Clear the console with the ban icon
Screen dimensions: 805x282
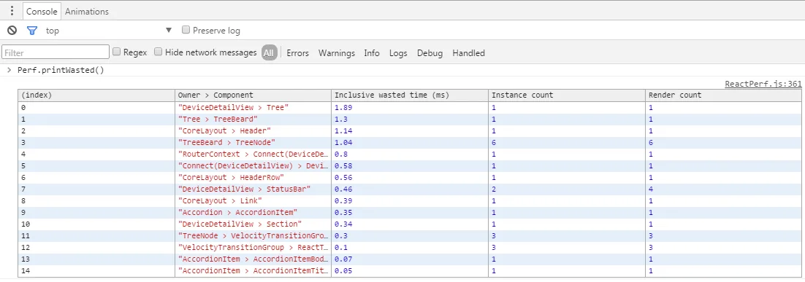pyautogui.click(x=12, y=31)
